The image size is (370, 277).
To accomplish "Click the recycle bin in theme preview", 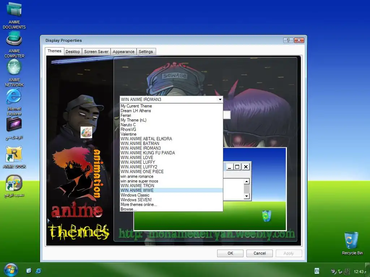I will point(266,216).
